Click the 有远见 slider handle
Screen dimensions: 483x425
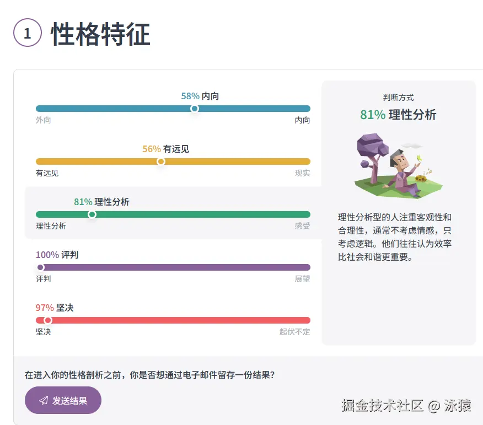161,162
